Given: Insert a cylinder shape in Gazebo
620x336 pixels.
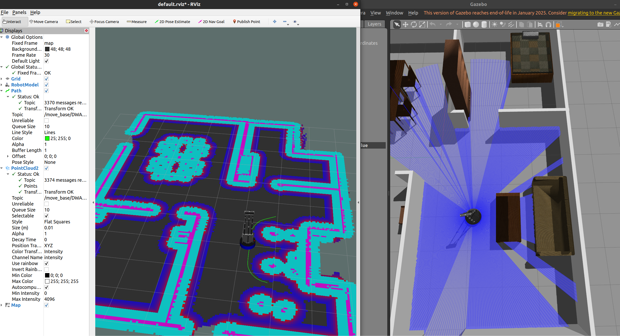Looking at the screenshot, I should coord(484,25).
